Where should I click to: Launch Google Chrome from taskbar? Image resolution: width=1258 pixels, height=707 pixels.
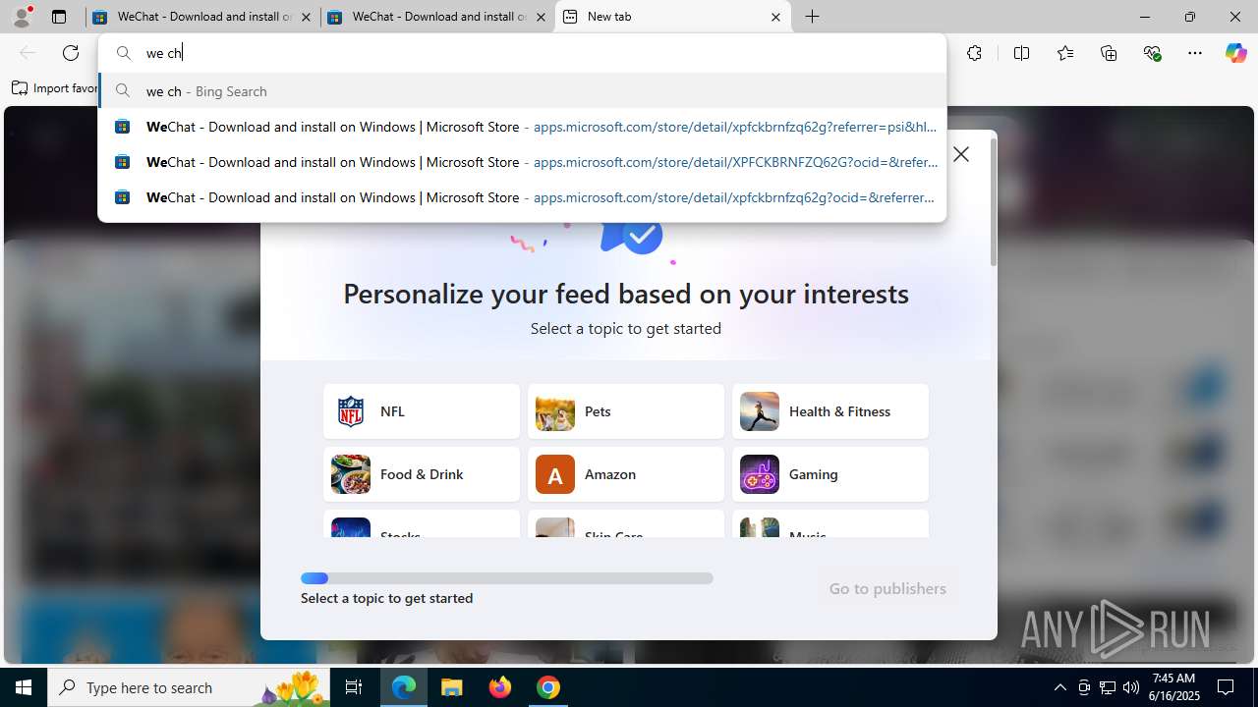tap(548, 687)
